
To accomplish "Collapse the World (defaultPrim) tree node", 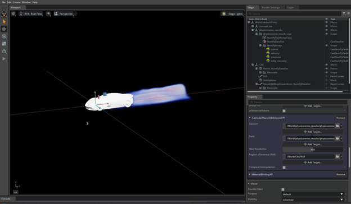I will click(x=249, y=22).
